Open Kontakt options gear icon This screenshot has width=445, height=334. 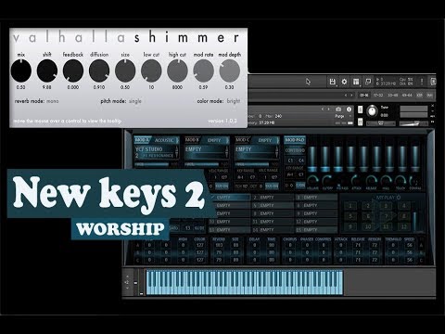coord(344,82)
